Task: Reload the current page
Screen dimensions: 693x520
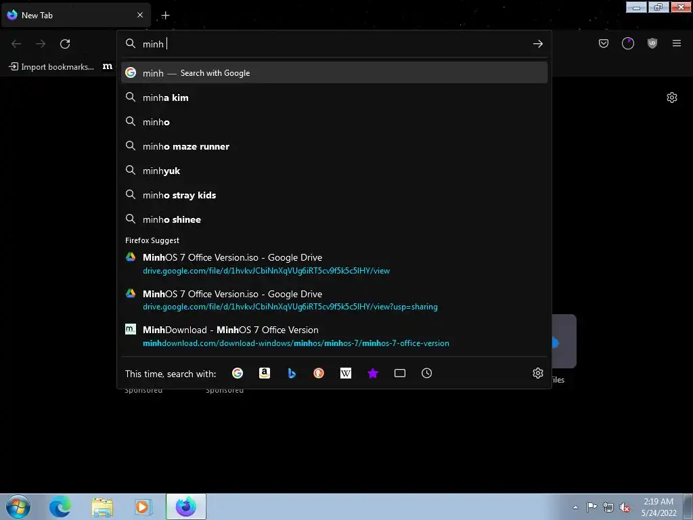Action: coord(65,44)
